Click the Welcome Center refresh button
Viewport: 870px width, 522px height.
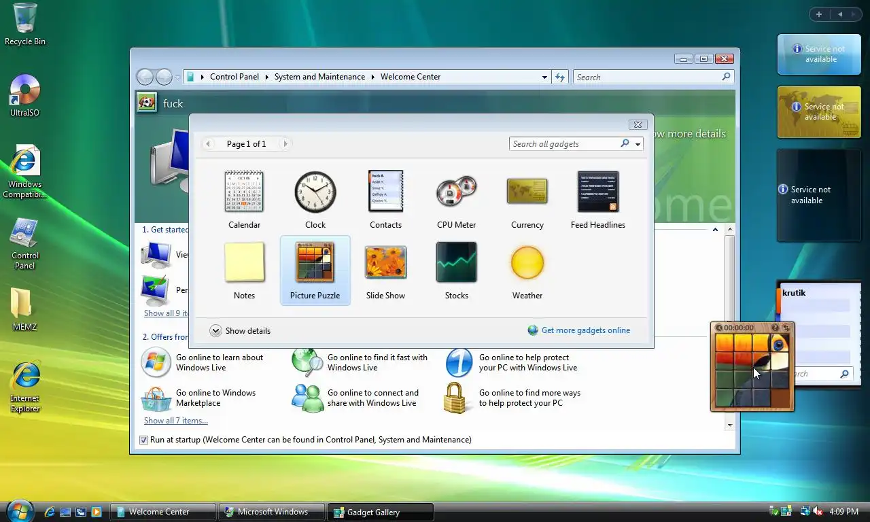click(560, 77)
